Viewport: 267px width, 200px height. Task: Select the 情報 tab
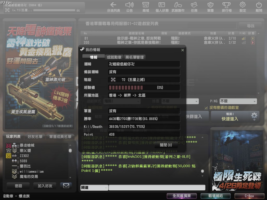(x=94, y=57)
